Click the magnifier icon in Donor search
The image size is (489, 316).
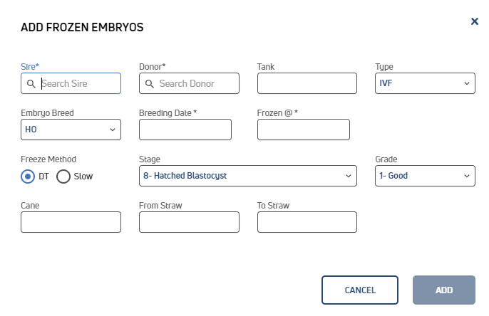[x=150, y=84]
